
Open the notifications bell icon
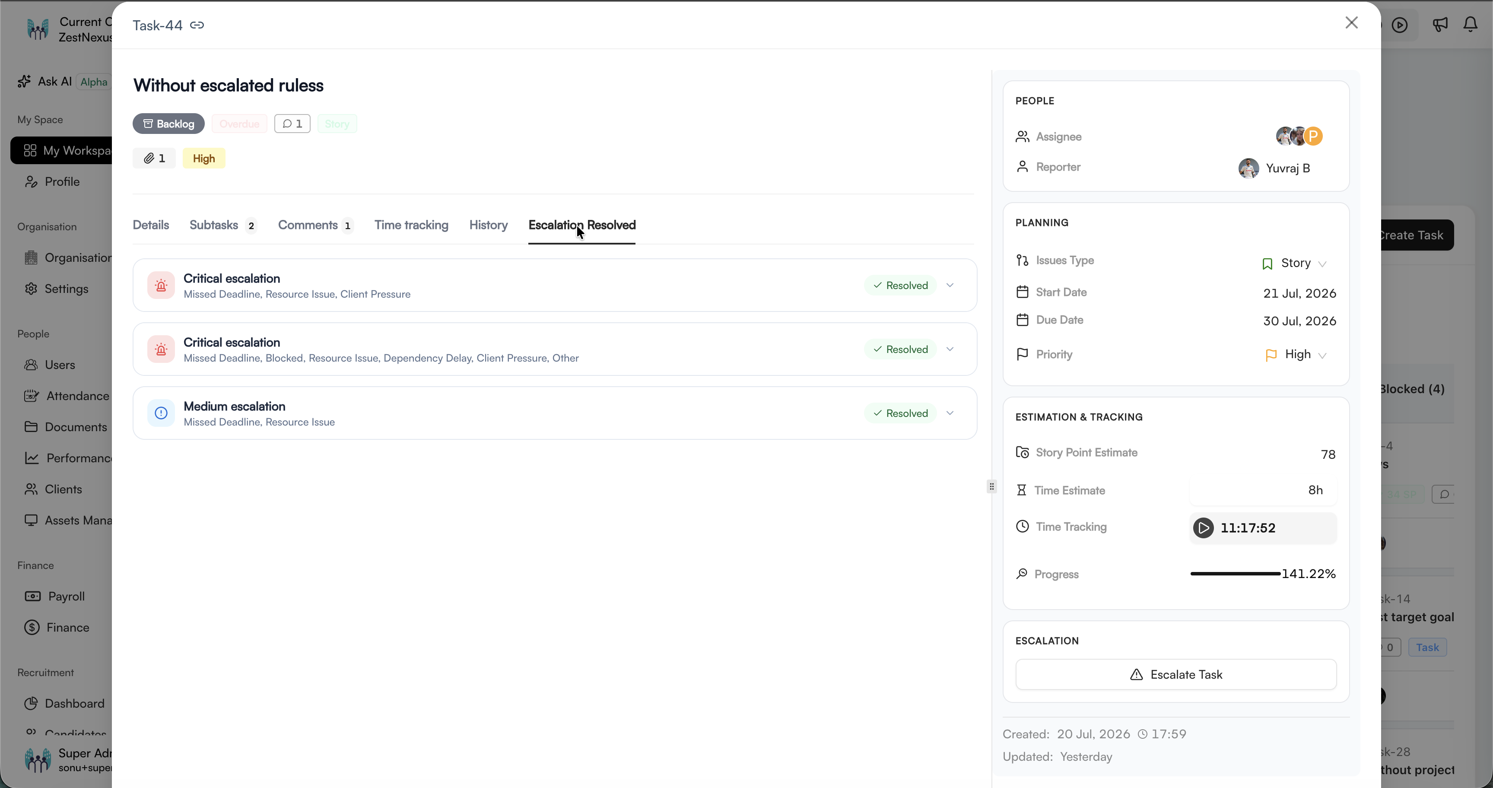click(1471, 24)
